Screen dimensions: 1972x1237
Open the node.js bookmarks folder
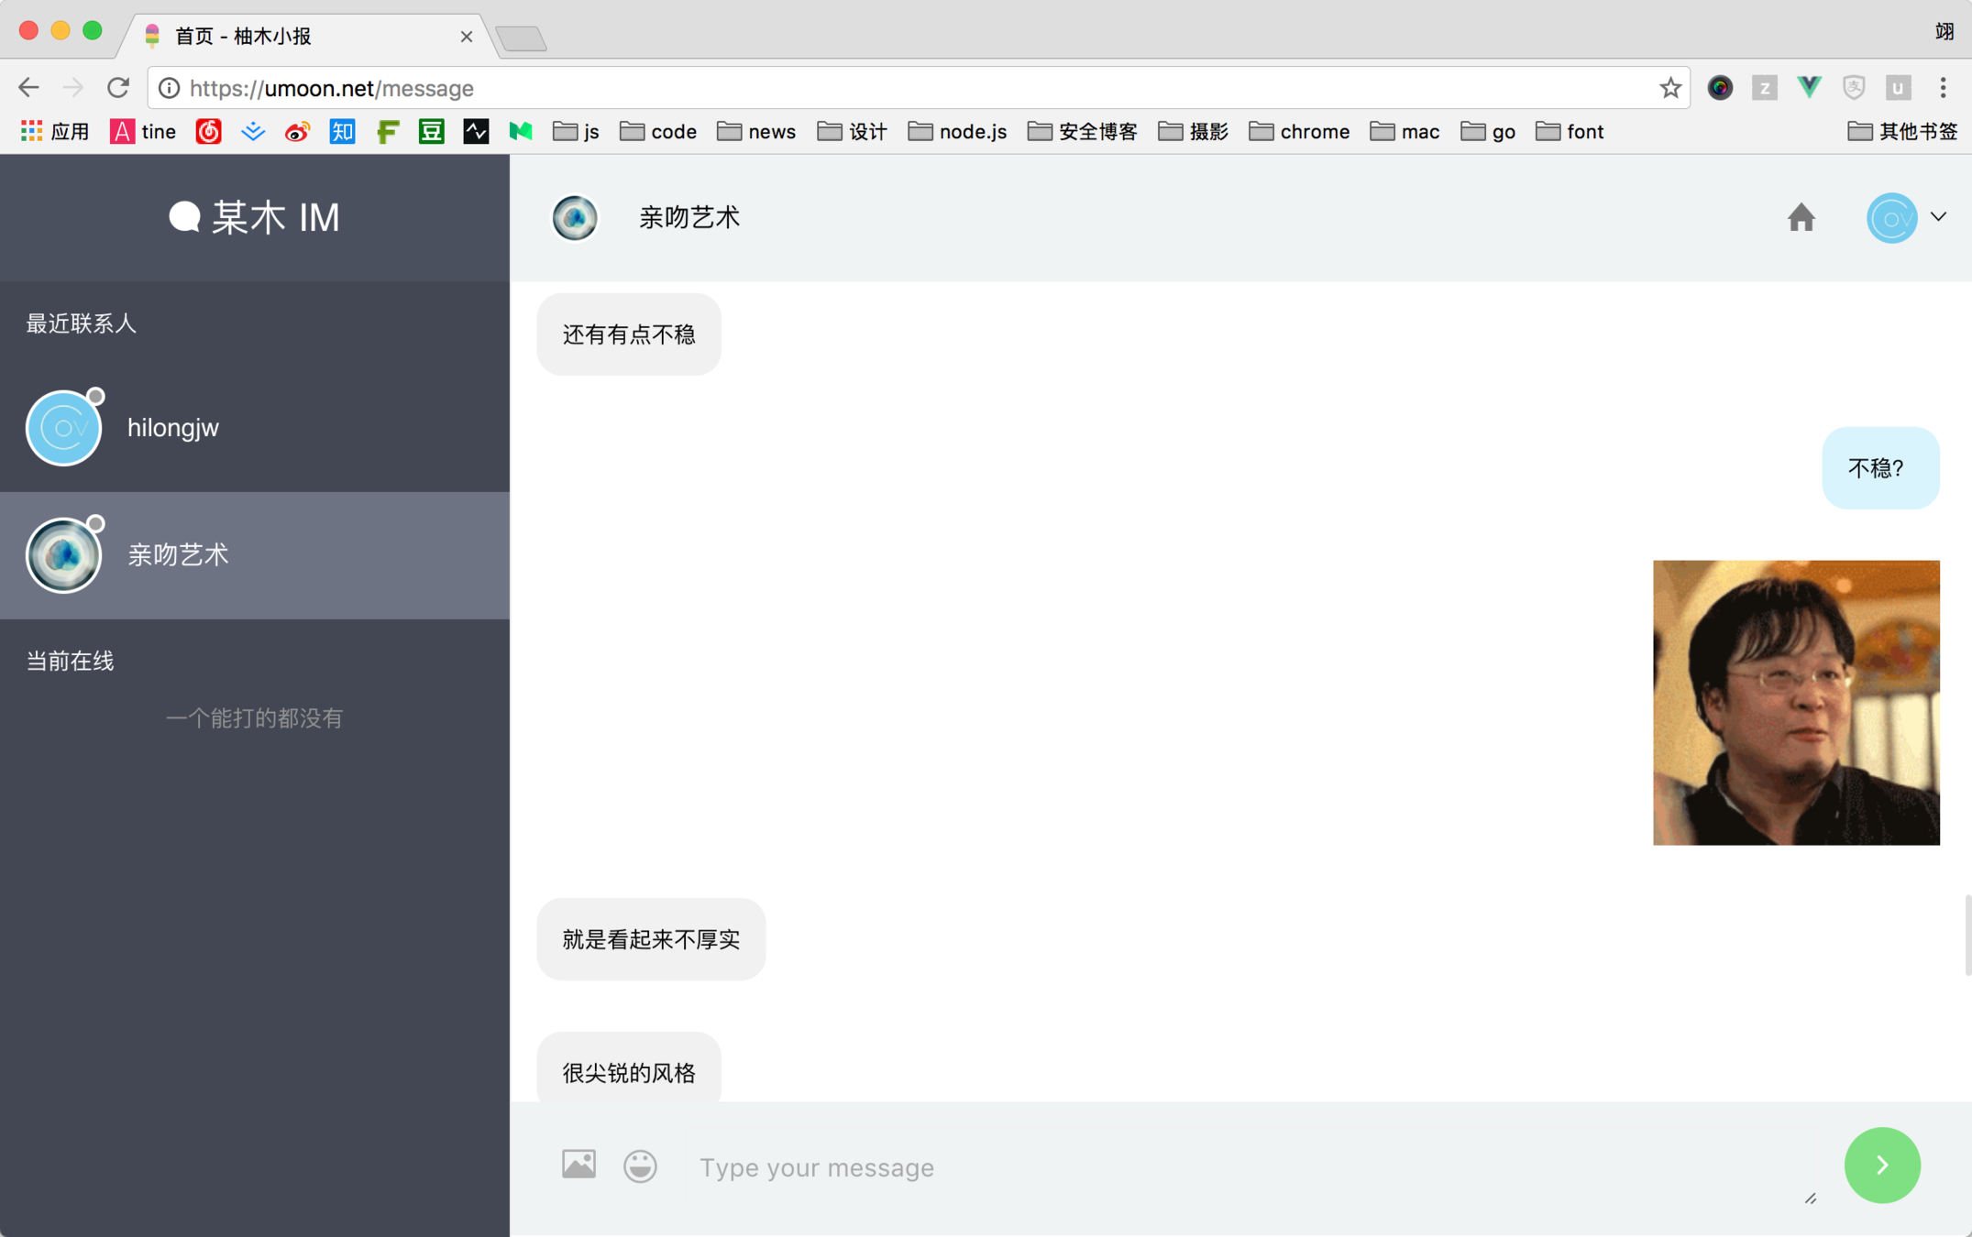coord(957,132)
